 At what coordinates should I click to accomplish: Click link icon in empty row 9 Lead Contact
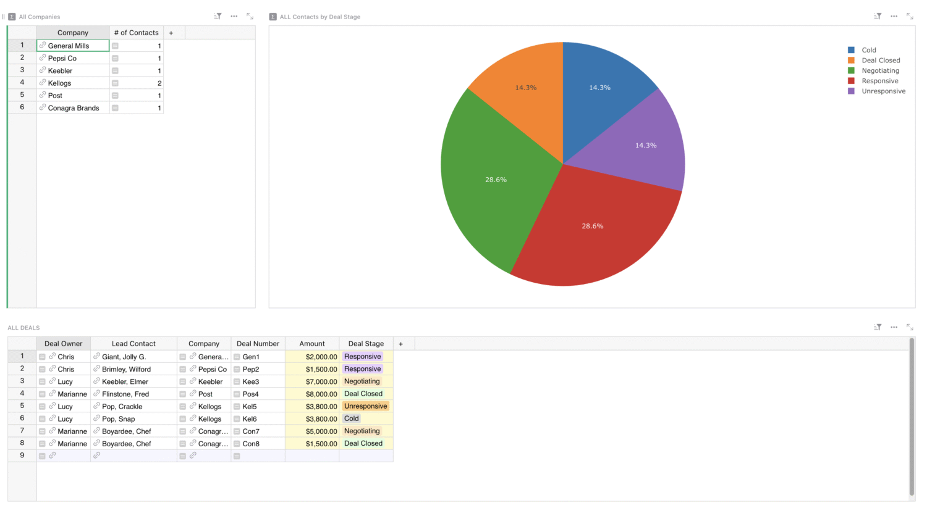[96, 456]
